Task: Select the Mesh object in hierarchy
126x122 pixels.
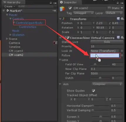Action: (x=16, y=31)
